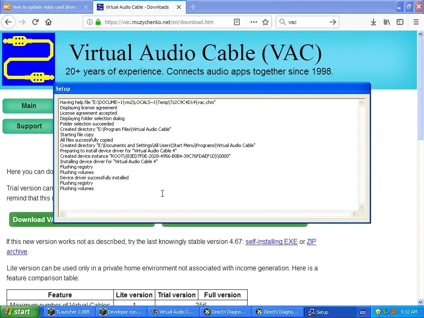The image size is (424, 318).
Task: Reload the page with the refresh icon
Action: [35, 22]
